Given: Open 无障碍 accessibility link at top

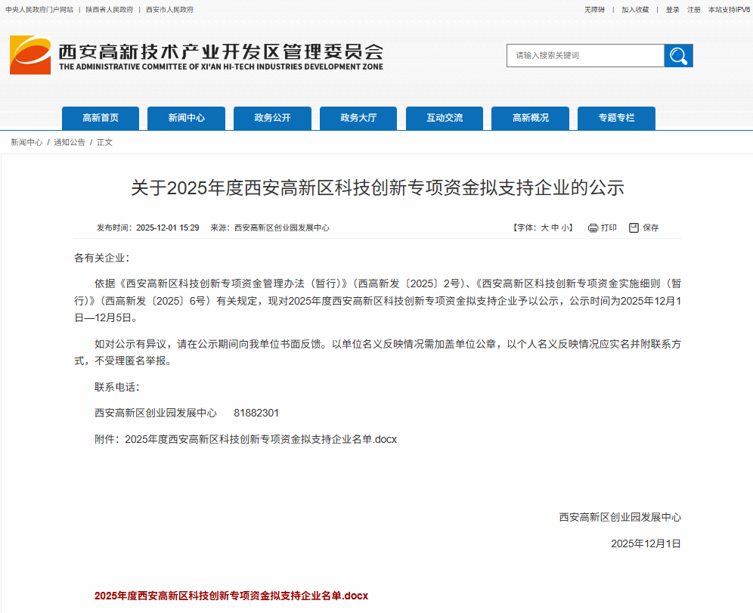Looking at the screenshot, I should (x=594, y=10).
